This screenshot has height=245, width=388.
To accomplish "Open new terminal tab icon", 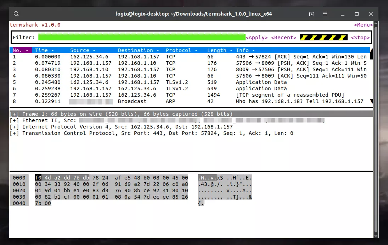I will (x=311, y=14).
